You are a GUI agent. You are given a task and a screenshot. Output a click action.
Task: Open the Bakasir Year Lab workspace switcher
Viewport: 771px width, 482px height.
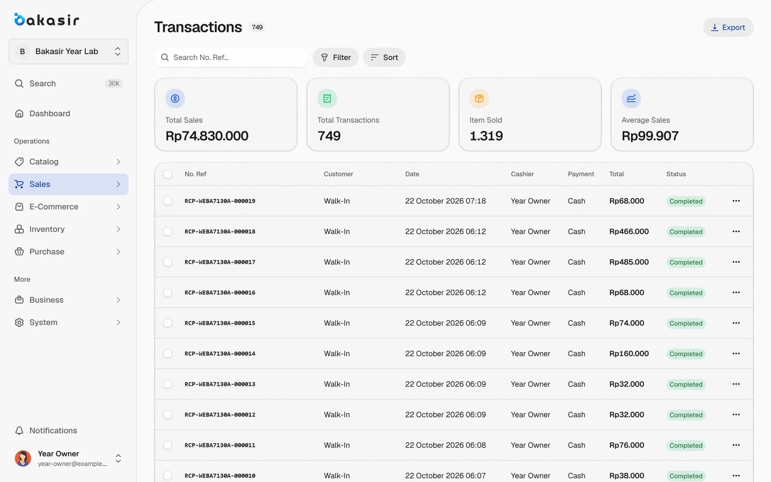coord(68,51)
